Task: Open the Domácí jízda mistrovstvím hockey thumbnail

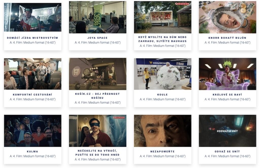Action: (33, 17)
